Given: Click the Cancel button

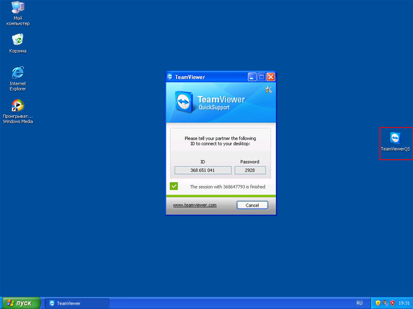Looking at the screenshot, I should 252,205.
